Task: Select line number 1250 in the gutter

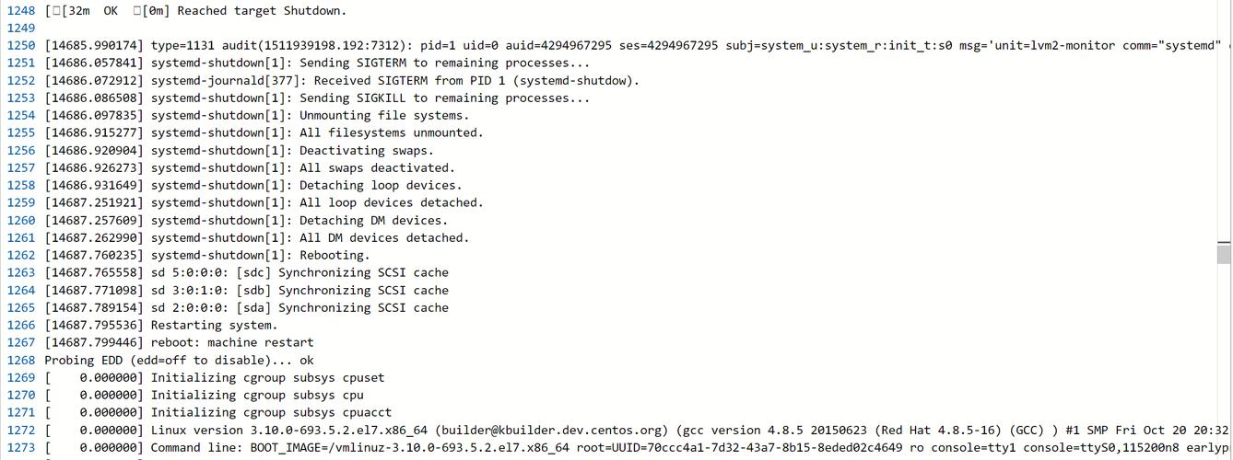Action: (x=21, y=46)
